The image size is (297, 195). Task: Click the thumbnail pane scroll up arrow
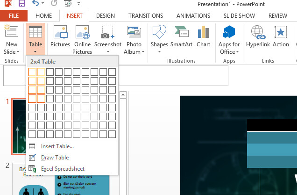123,94
